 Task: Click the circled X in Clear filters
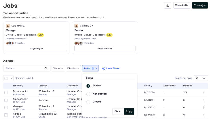point(104,68)
